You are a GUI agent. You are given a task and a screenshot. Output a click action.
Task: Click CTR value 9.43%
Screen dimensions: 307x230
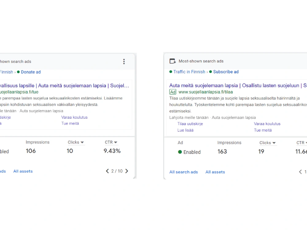(x=112, y=151)
